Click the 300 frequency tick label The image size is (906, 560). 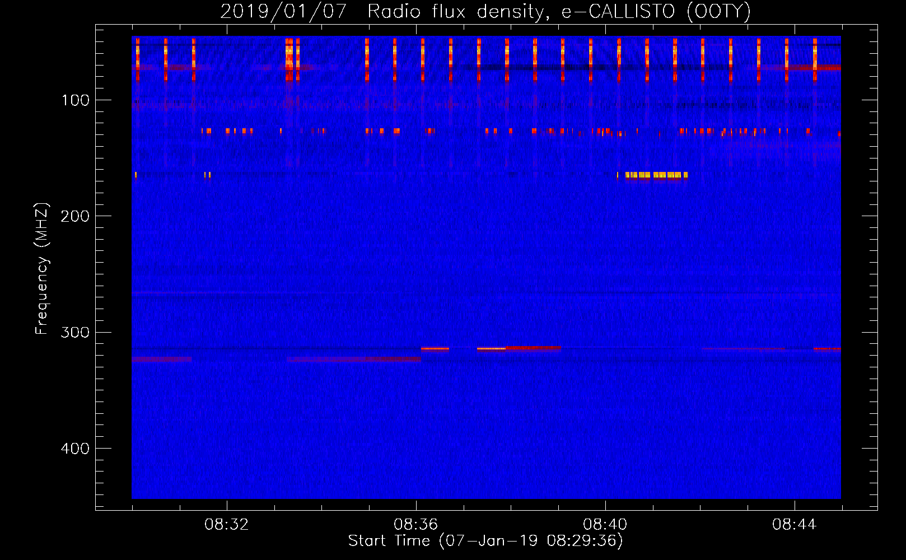76,333
